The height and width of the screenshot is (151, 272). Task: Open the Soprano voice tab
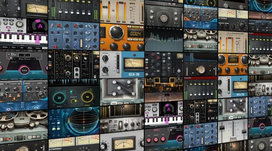(38, 48)
